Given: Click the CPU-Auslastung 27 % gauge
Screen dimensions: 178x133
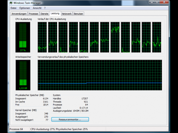Looking at the screenshot, I should tap(23, 37).
